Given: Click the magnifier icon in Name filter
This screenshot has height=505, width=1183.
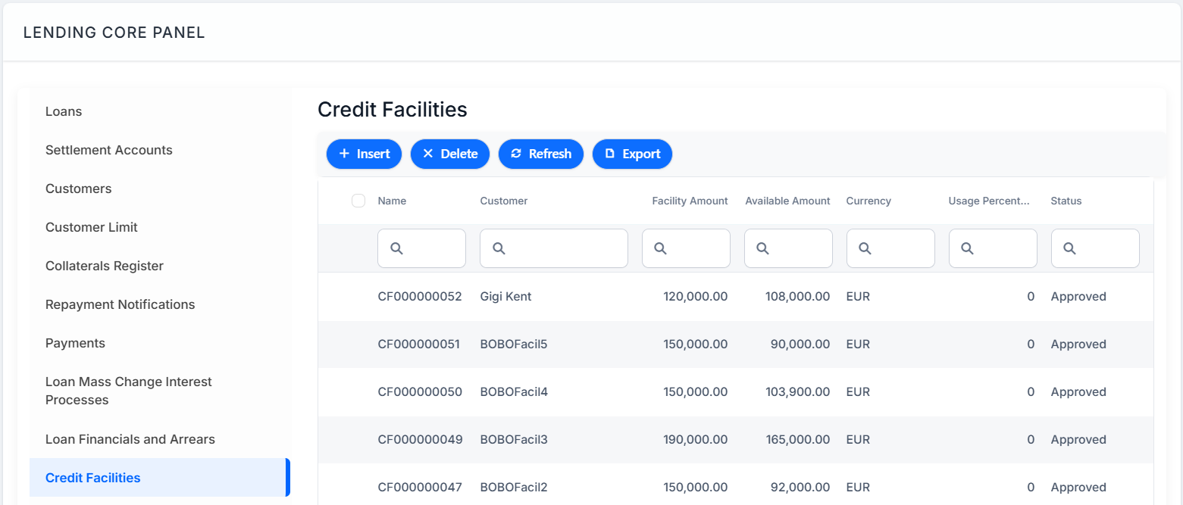Looking at the screenshot, I should 396,248.
